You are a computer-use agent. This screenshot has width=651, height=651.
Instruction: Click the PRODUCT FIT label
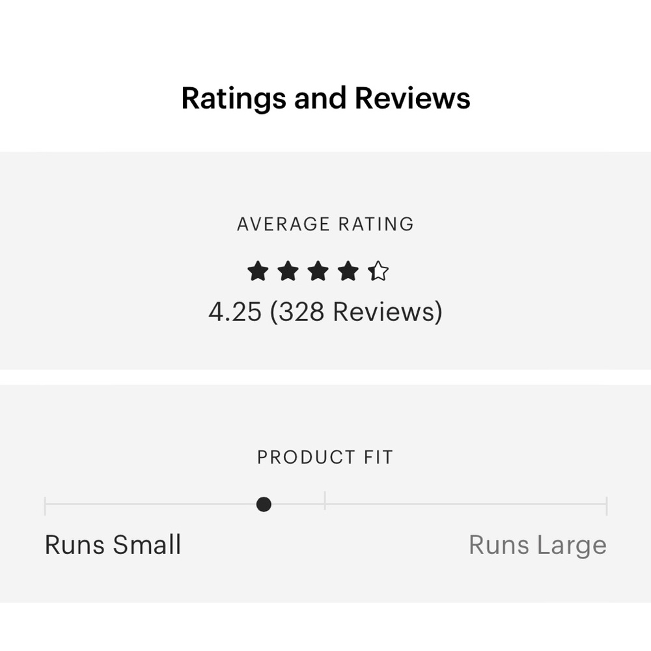pos(325,457)
